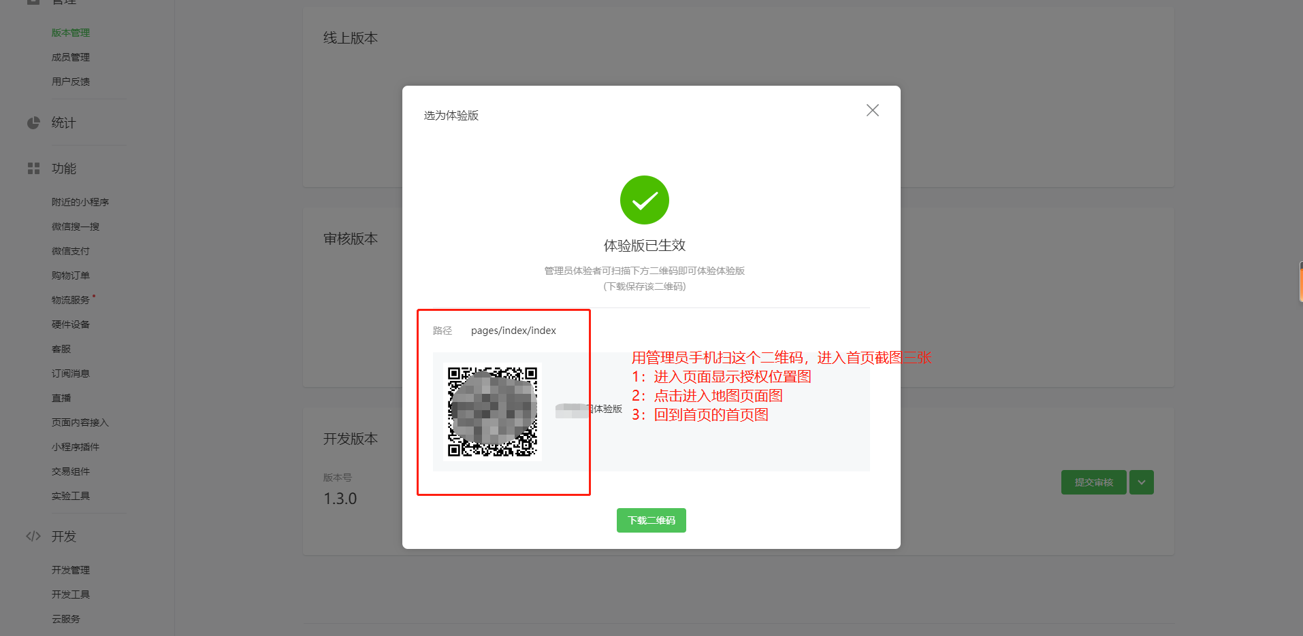Open 订阅消息 in the sidebar

(x=71, y=373)
